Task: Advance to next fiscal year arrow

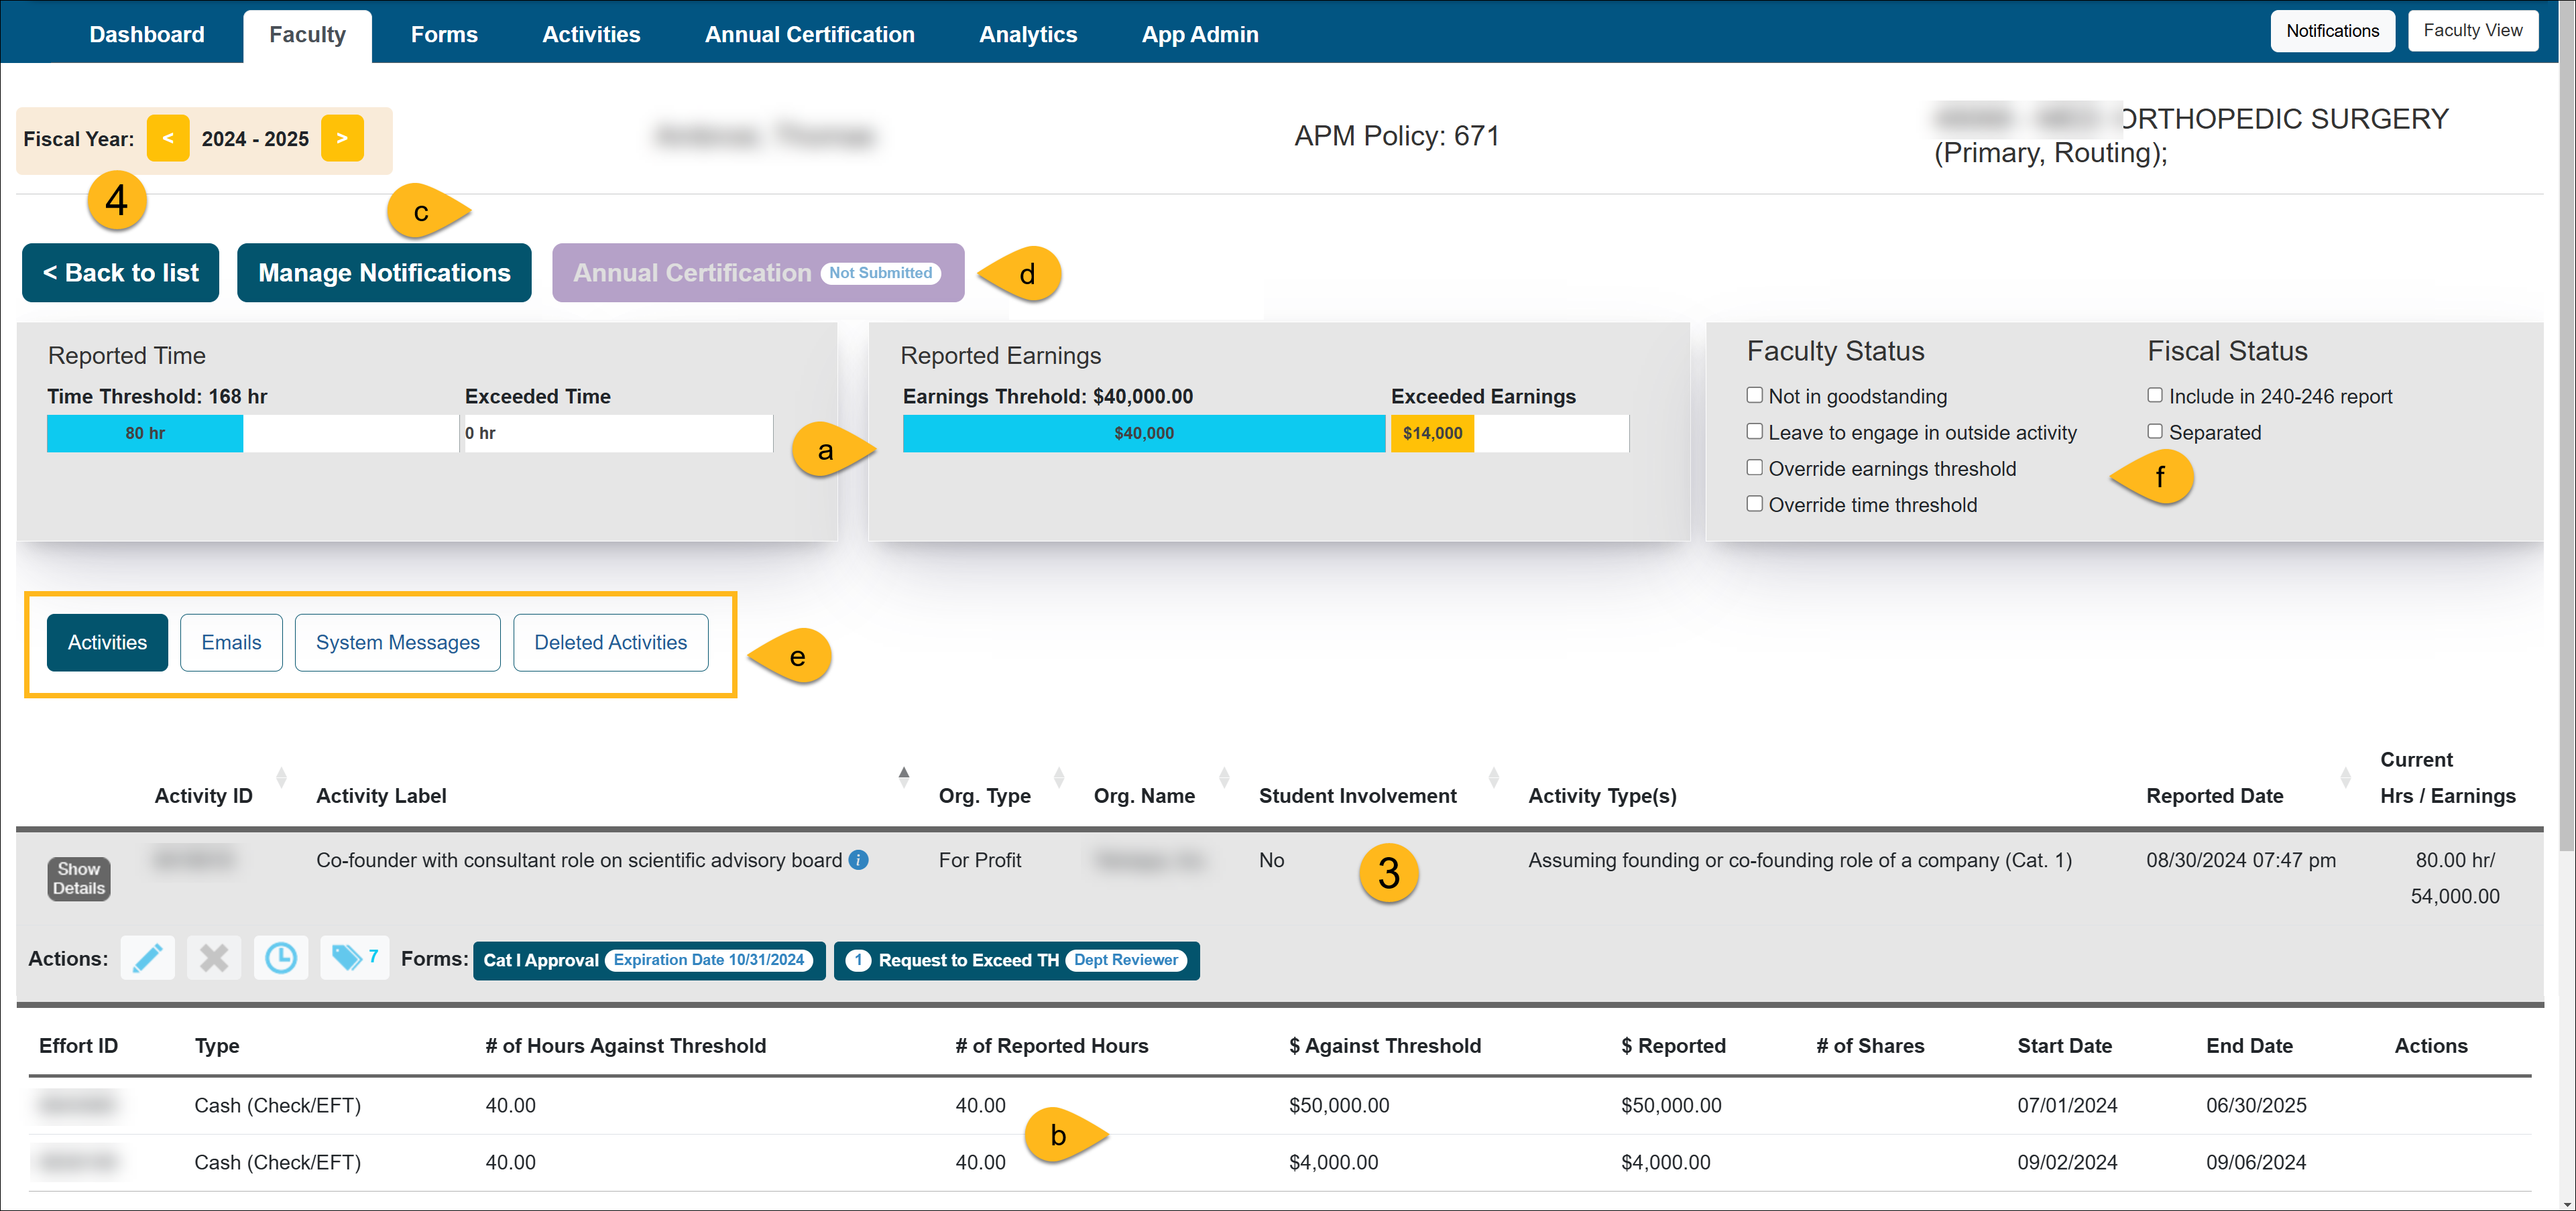Action: coord(342,139)
